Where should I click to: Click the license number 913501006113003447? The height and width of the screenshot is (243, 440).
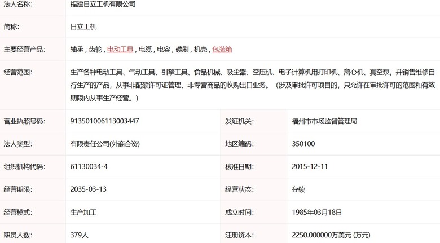(105, 121)
